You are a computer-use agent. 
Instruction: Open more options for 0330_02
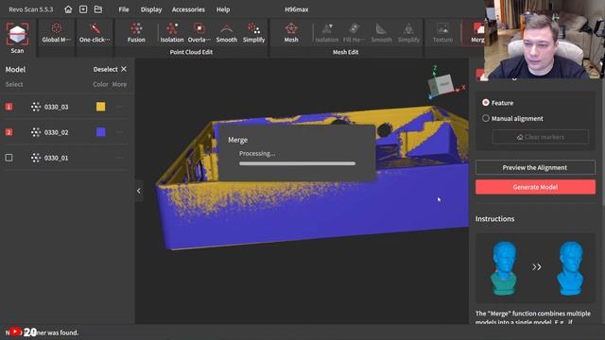point(120,132)
